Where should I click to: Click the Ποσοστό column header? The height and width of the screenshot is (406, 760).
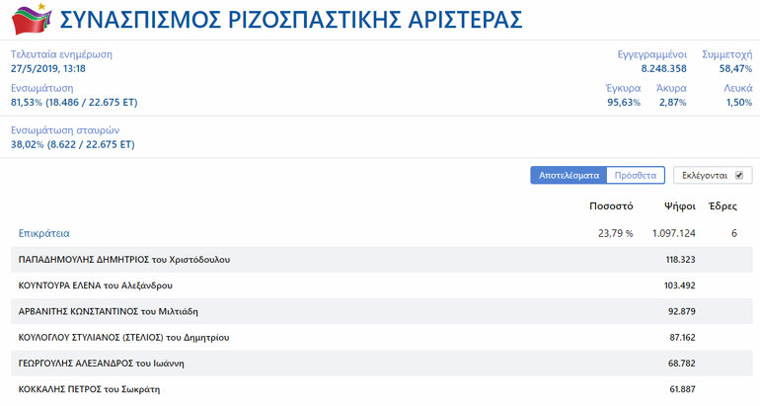click(610, 207)
